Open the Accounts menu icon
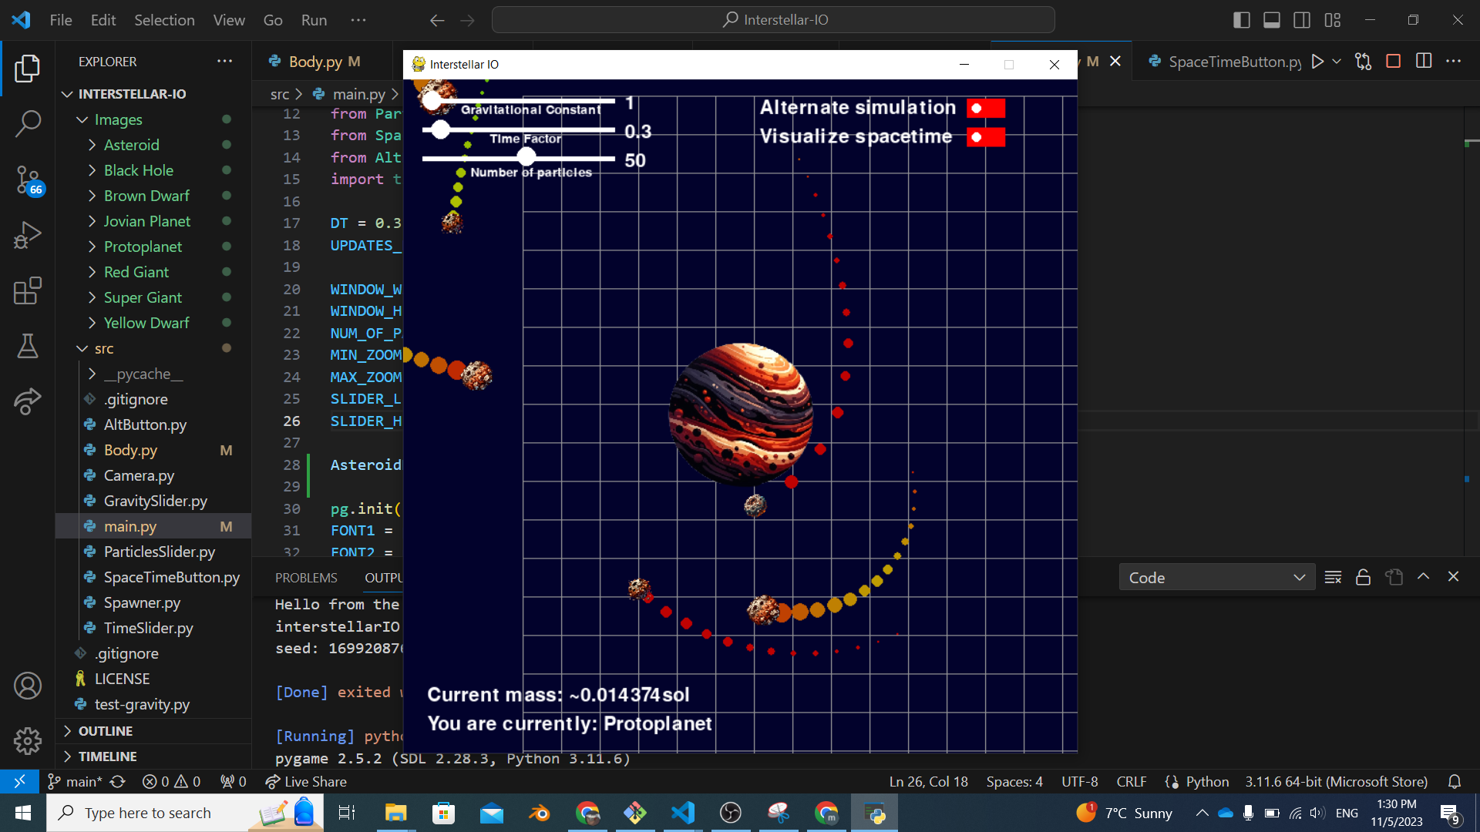 28,685
